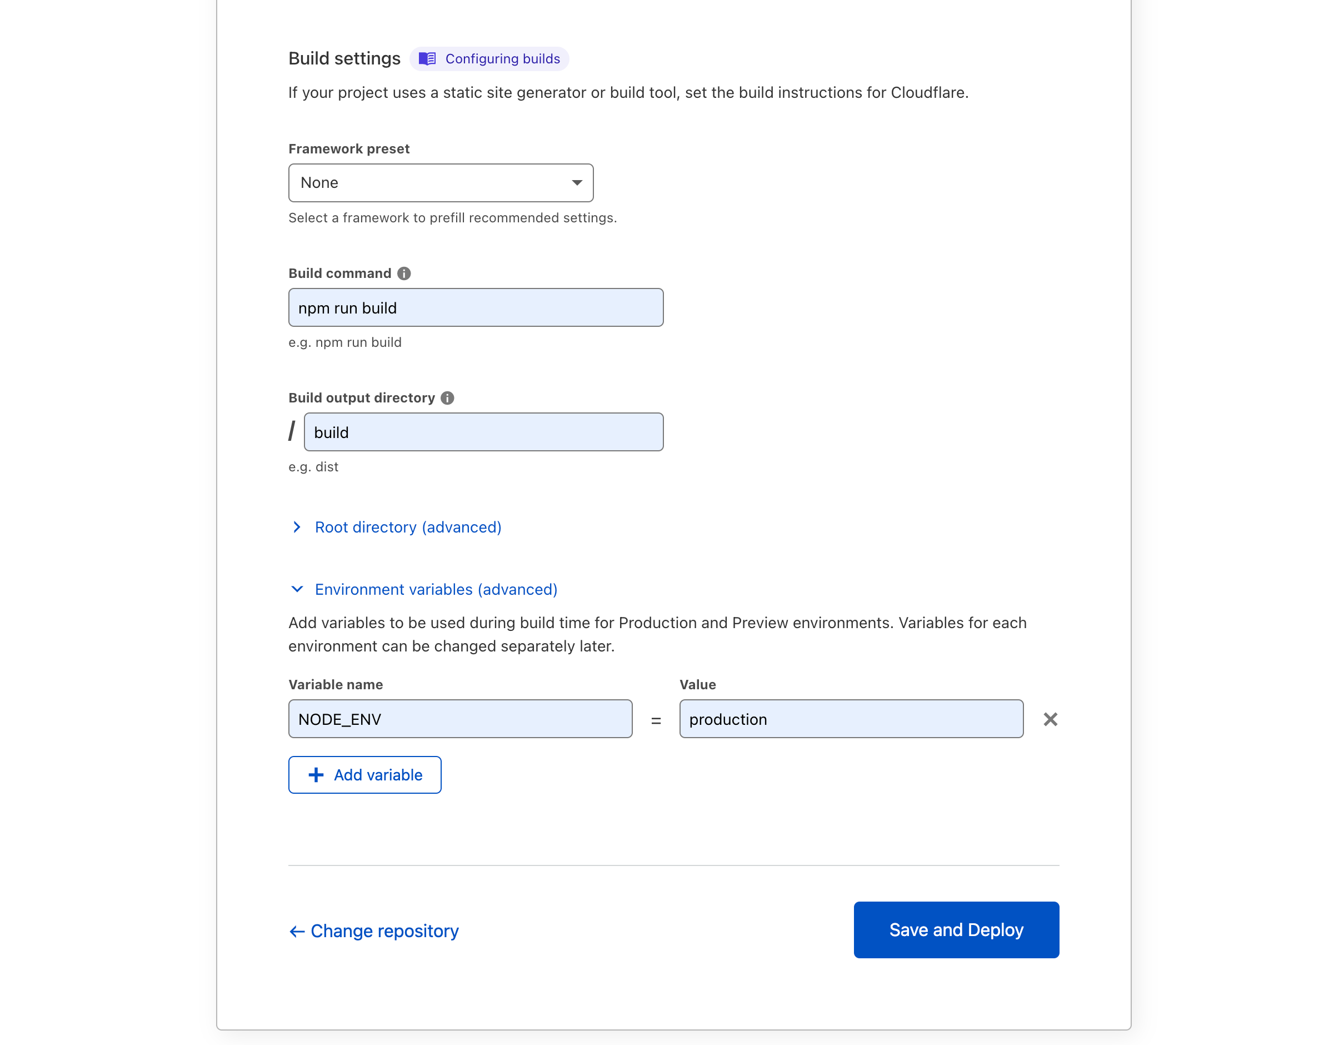1319x1045 pixels.
Task: Click the chevron next to Root directory
Action: (298, 527)
